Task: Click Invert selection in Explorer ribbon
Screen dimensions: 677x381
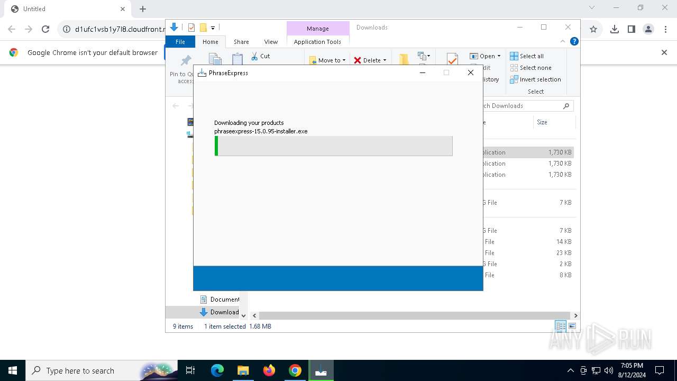Action: [x=535, y=79]
